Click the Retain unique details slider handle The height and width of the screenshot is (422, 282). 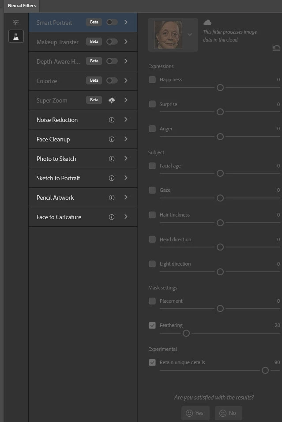click(265, 370)
